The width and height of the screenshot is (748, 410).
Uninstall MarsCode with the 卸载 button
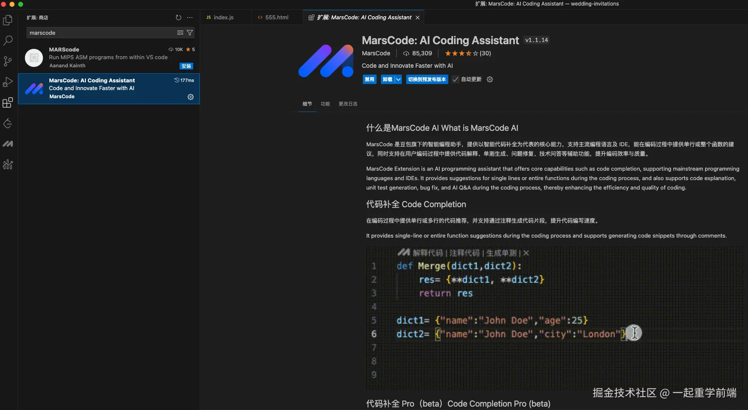pyautogui.click(x=388, y=79)
